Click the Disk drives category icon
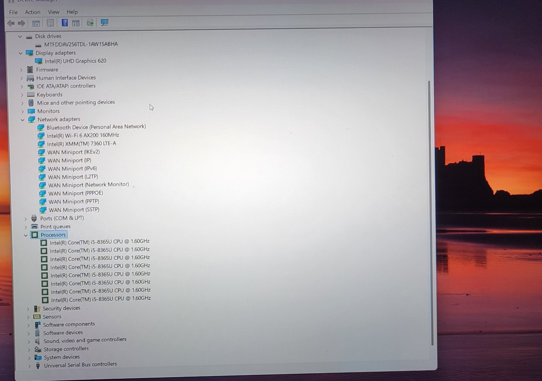542x381 pixels. pyautogui.click(x=29, y=37)
